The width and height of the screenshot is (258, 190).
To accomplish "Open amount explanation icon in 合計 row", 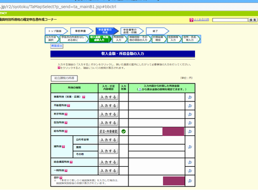I will pos(190,181).
